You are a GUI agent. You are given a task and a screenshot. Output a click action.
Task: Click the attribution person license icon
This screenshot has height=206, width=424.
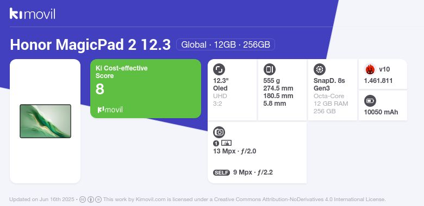click(91, 199)
